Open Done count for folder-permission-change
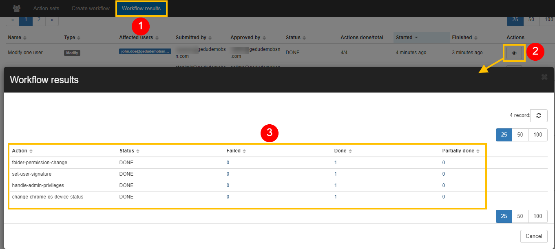Screen dimensions: 555x249 336,163
